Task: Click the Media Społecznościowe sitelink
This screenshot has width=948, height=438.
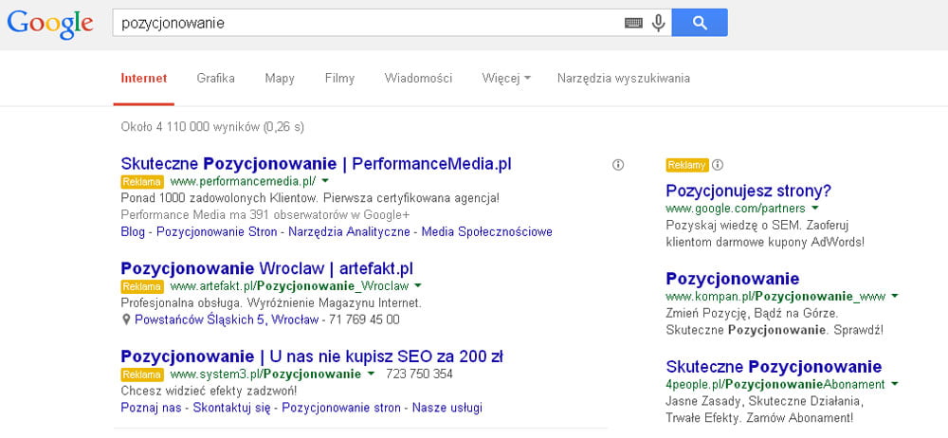Action: click(x=486, y=231)
